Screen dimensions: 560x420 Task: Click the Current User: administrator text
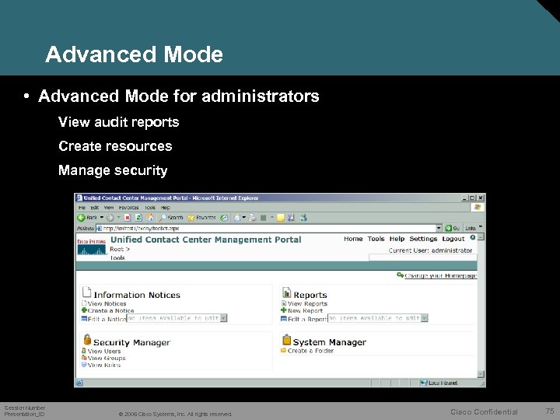pos(430,250)
